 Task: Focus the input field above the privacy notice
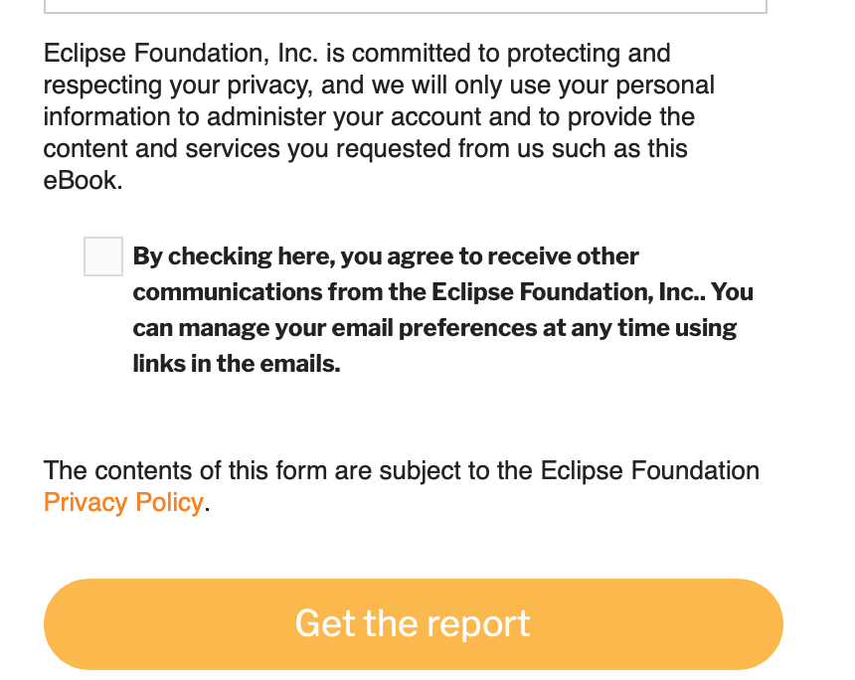(x=406, y=5)
